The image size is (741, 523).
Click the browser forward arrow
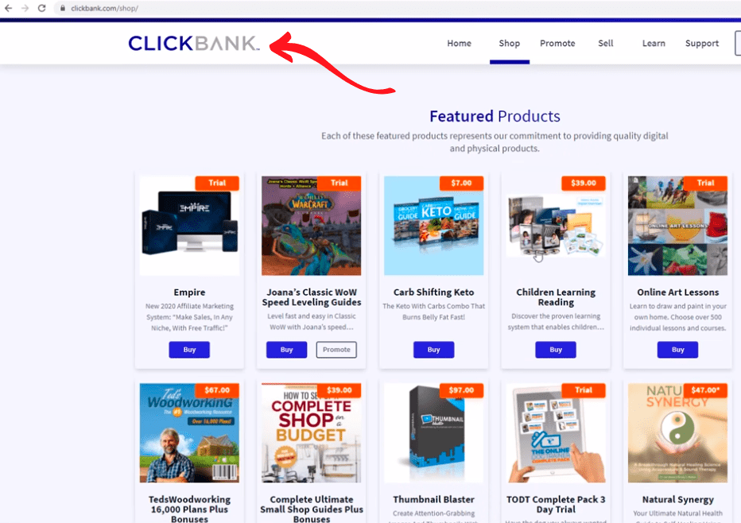[x=25, y=8]
